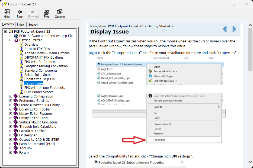253x168 pixels.
Task: Click the question icon beside Solder Joint Goals
Action: [21, 75]
